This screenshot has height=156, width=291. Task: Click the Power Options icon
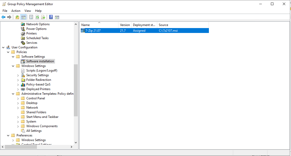click(23, 29)
